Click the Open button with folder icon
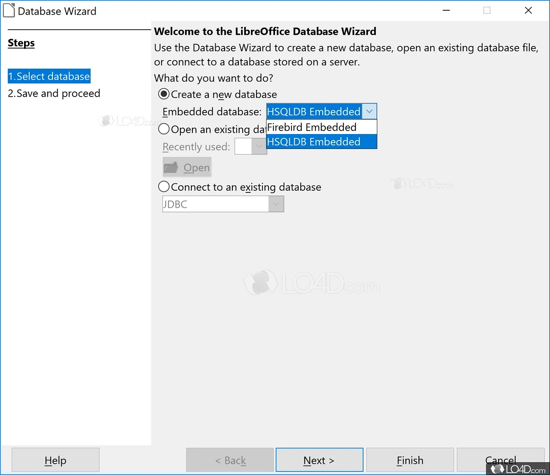This screenshot has height=475, width=550. (x=187, y=167)
